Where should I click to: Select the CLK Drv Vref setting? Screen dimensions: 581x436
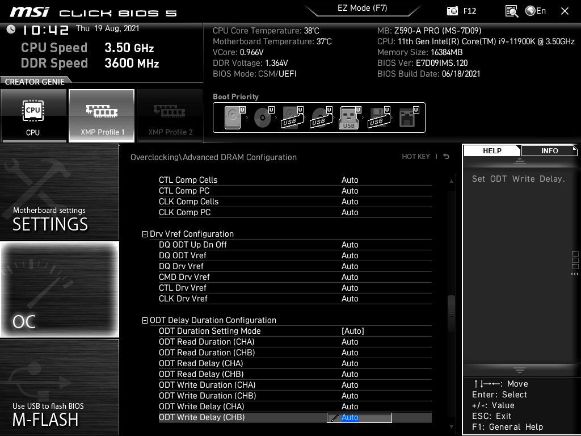295,299
